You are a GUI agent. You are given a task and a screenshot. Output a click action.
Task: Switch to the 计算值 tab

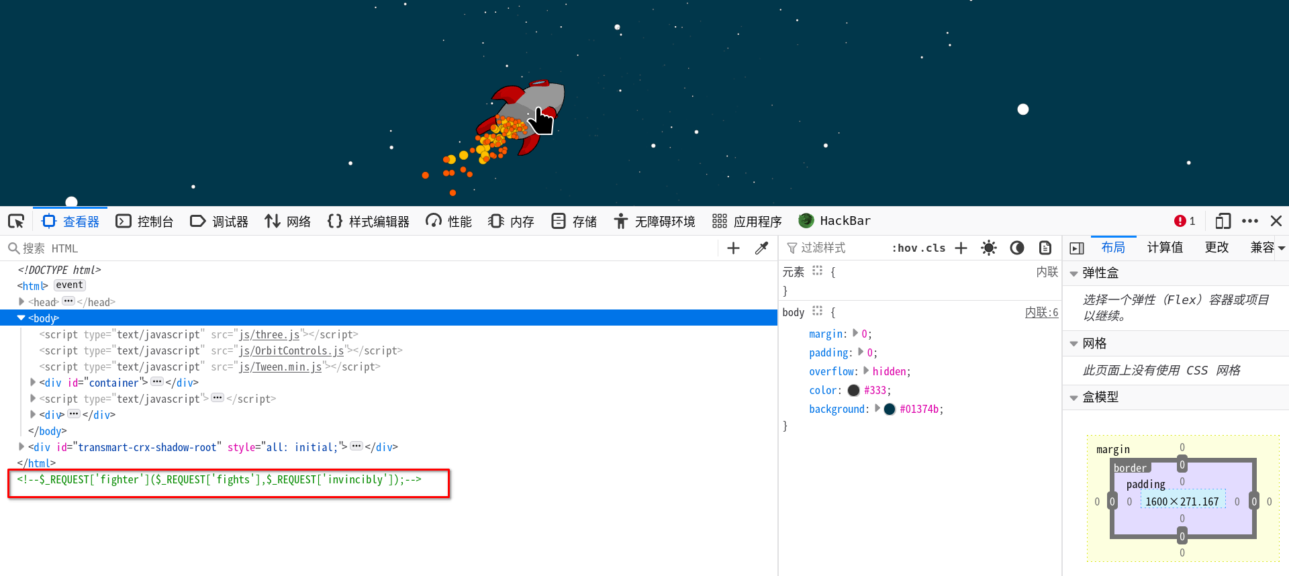click(x=1165, y=248)
